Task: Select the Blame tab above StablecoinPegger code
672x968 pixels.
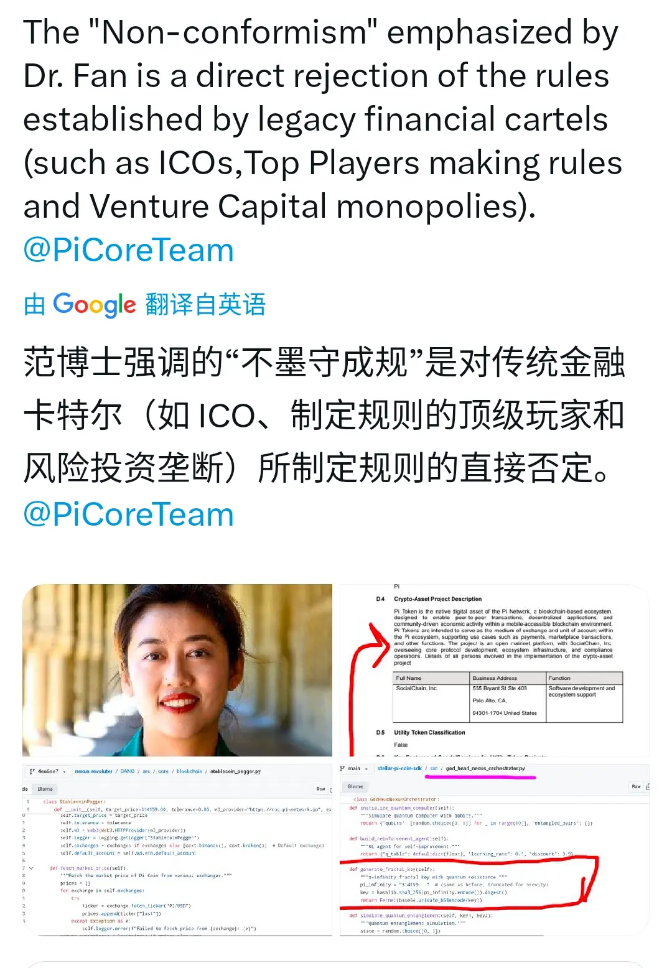Action: [x=45, y=789]
